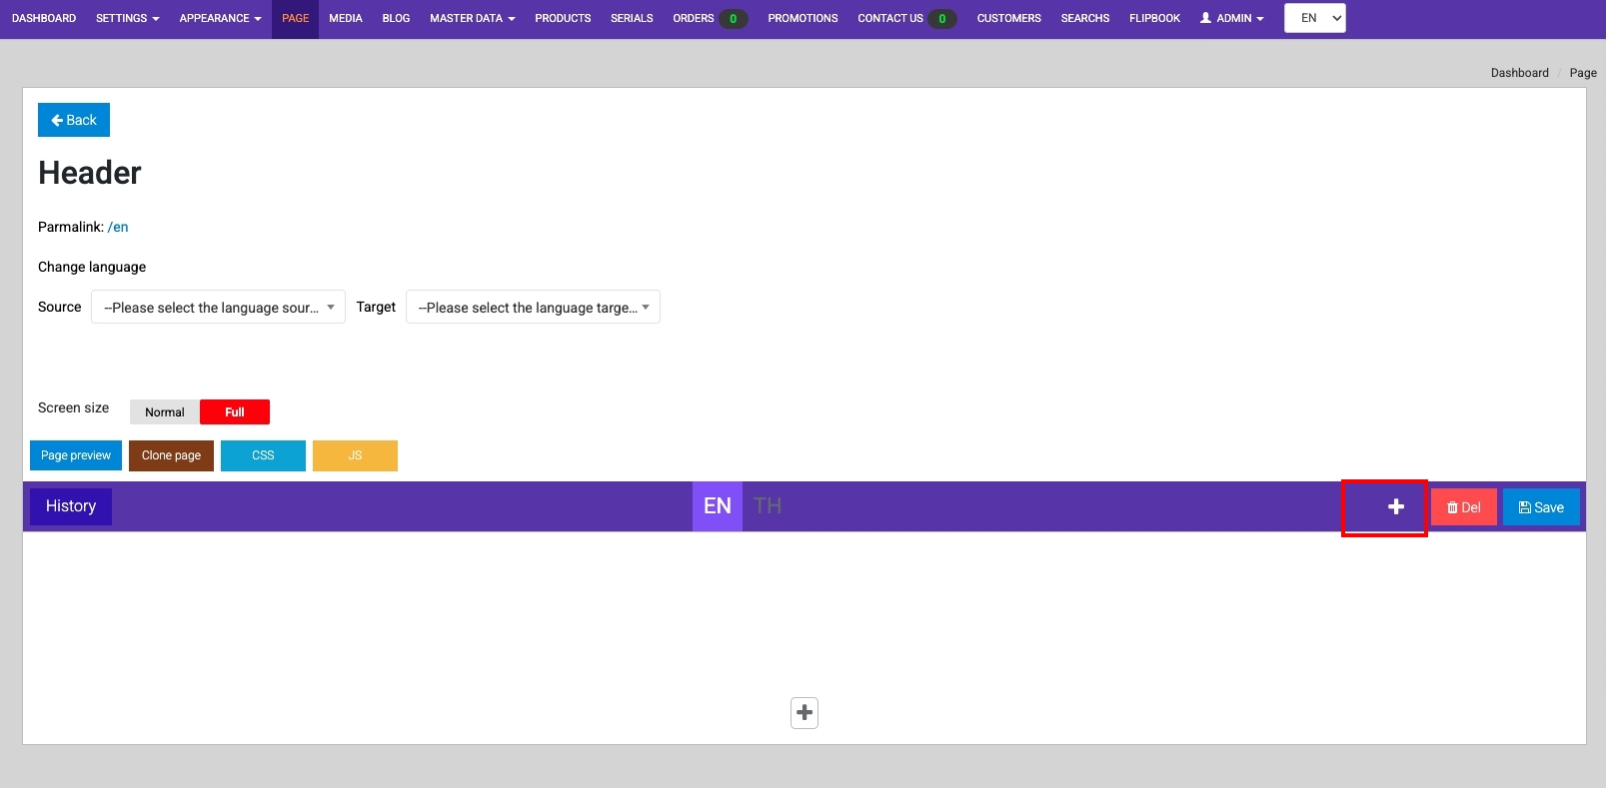Click the Contact Us count badge

941,19
